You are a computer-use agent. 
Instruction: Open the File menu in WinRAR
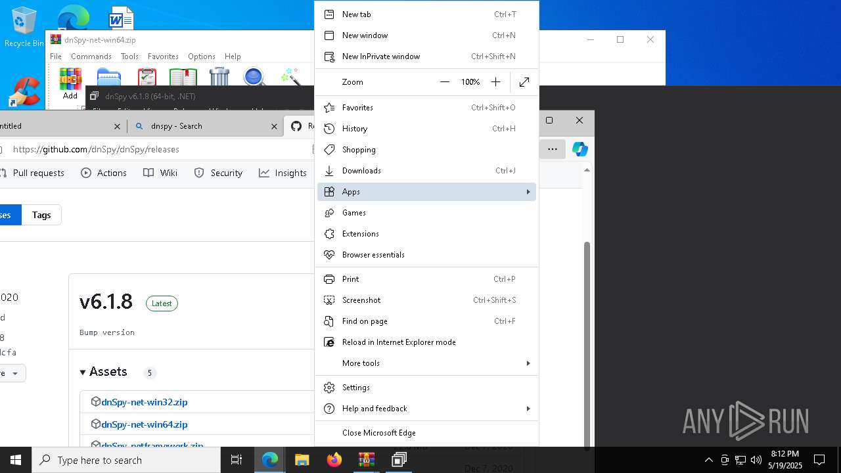[x=56, y=56]
